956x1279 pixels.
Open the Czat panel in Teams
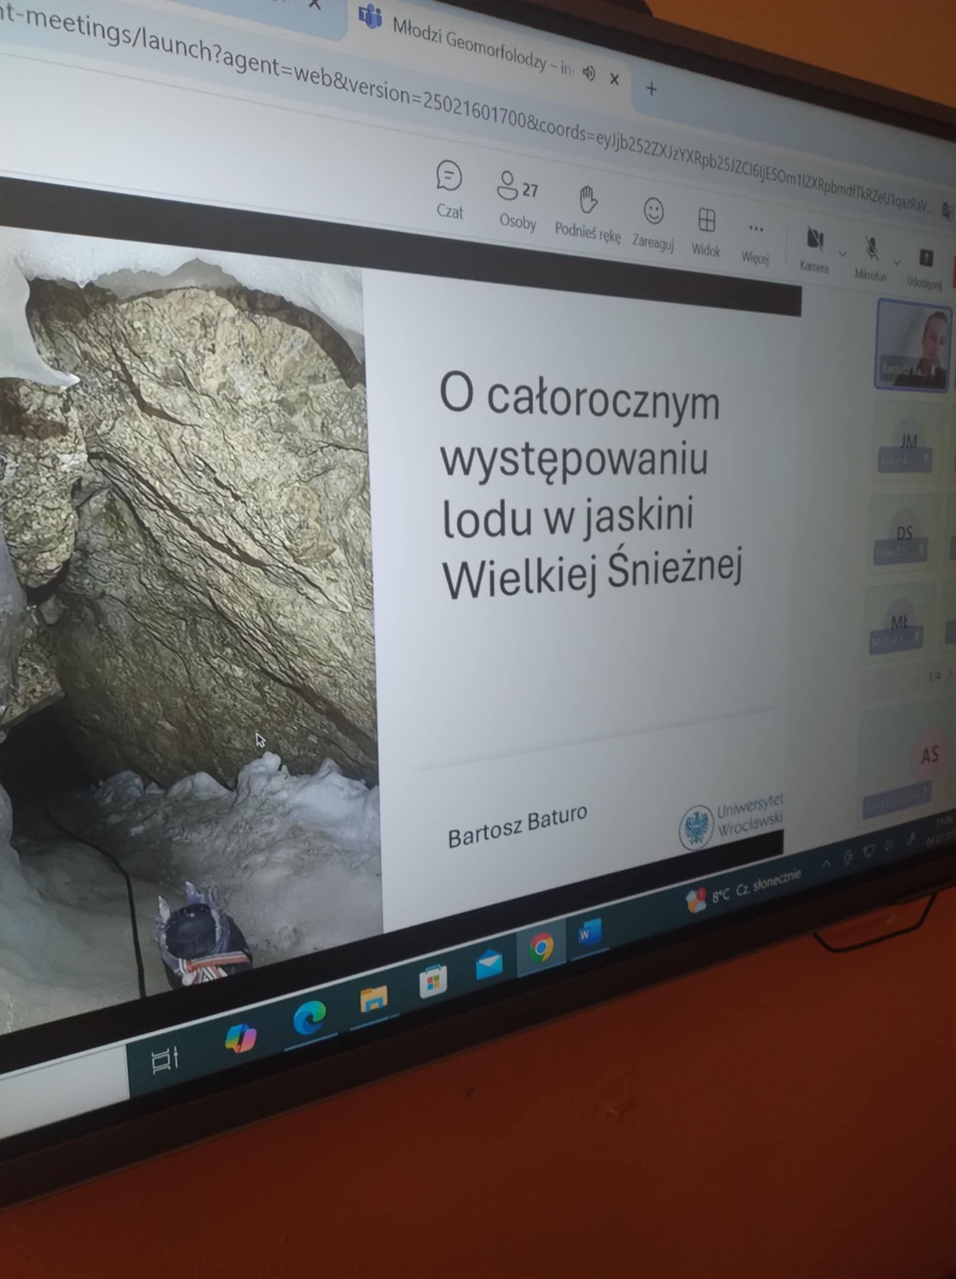(449, 177)
